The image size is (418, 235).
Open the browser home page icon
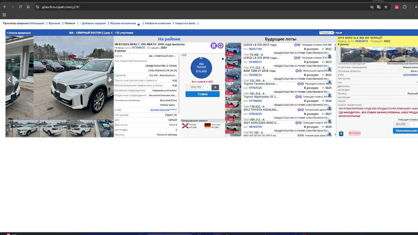click(x=28, y=7)
